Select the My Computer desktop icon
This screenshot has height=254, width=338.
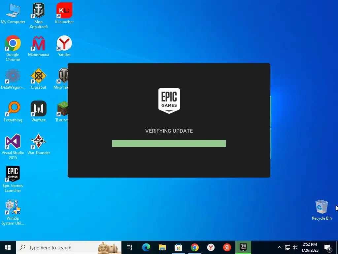click(13, 13)
